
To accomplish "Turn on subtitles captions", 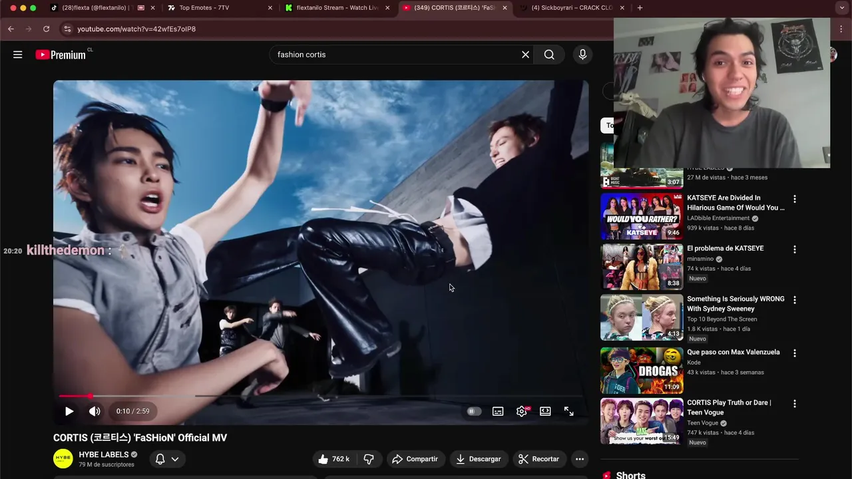I will [x=498, y=411].
